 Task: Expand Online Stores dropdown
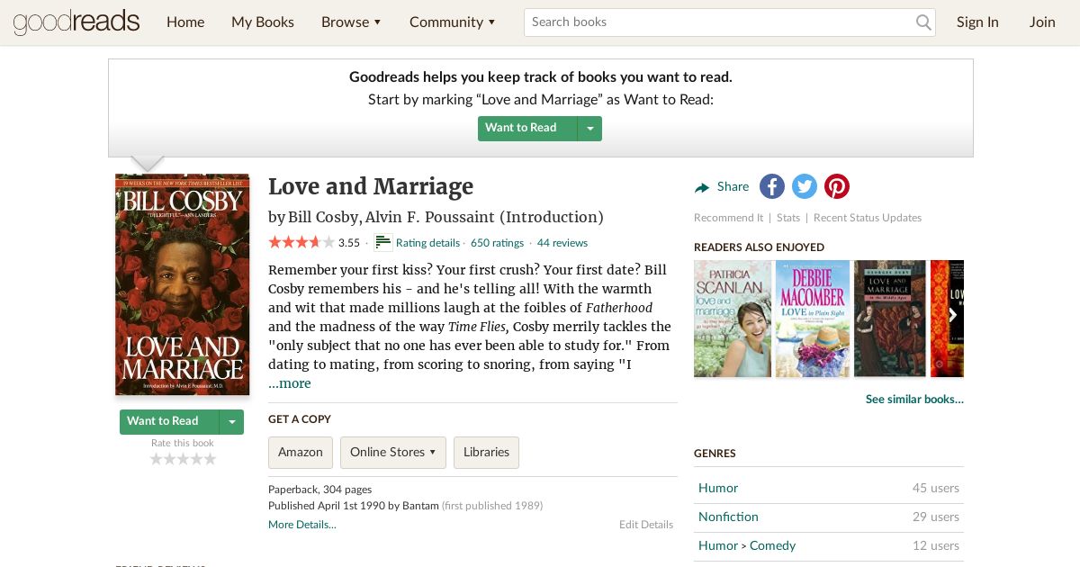[393, 453]
